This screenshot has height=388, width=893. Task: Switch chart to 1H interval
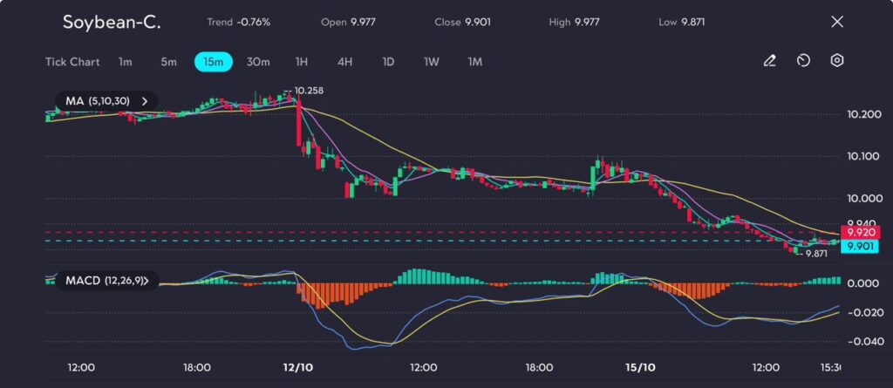(302, 62)
